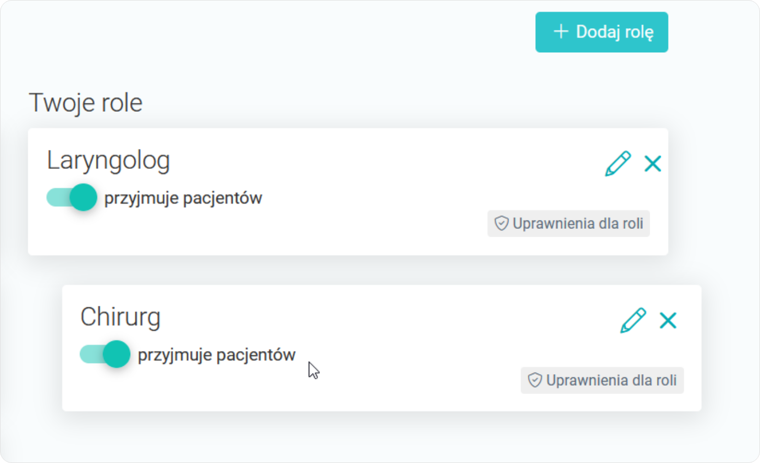Click the shield icon inside Chirurg's Uprawnienia dla roli button

[x=534, y=380]
